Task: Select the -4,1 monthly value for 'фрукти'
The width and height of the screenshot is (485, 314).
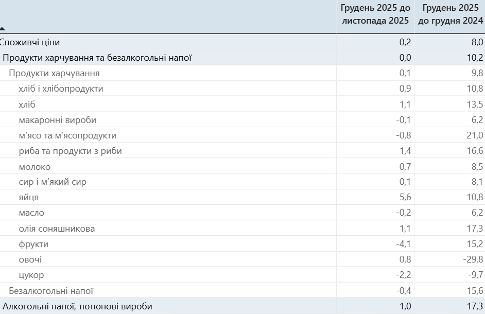Action: (x=404, y=244)
